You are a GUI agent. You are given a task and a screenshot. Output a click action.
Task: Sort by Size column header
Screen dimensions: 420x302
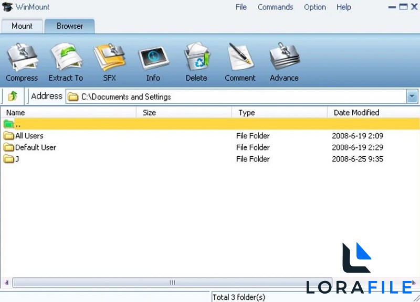coord(184,113)
